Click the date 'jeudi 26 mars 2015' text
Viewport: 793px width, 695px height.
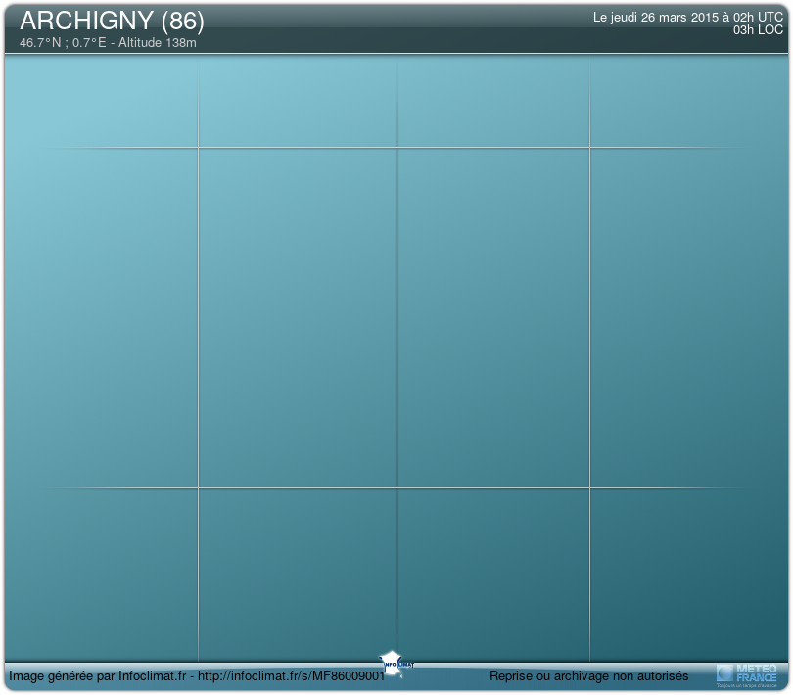(x=663, y=18)
